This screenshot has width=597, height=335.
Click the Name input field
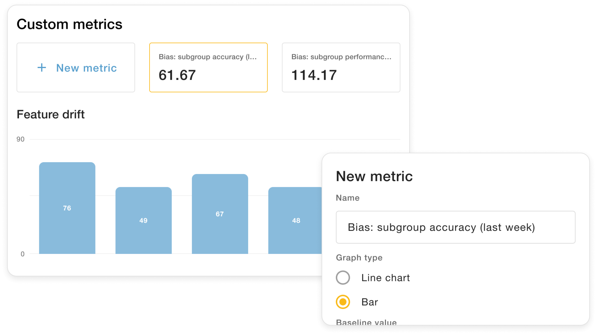456,227
